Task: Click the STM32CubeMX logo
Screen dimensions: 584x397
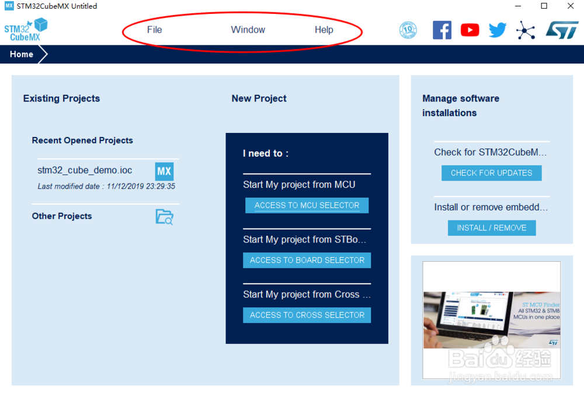Action: pos(26,29)
